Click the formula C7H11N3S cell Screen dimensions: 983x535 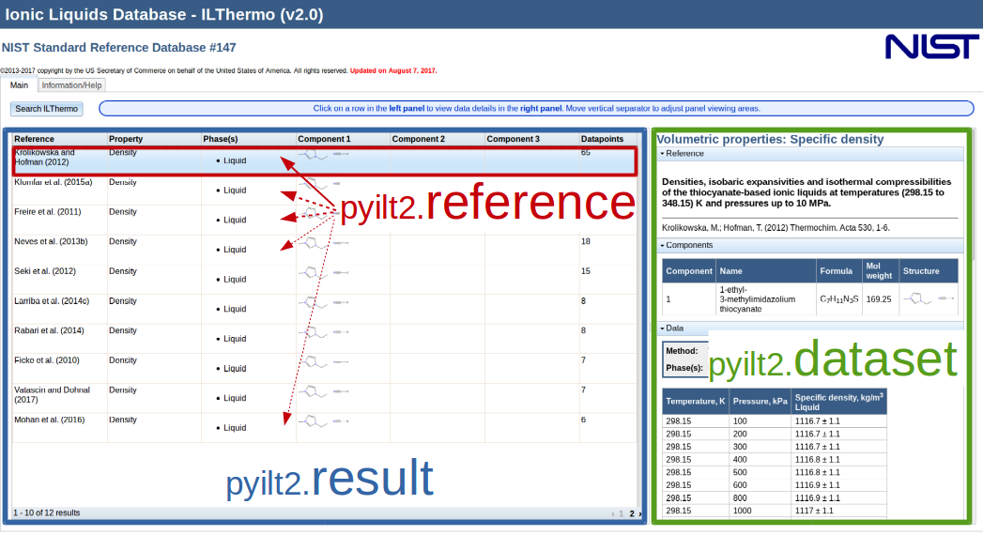coord(838,298)
